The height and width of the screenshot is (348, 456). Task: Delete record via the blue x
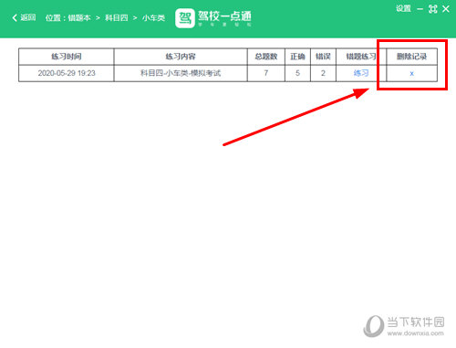(411, 73)
